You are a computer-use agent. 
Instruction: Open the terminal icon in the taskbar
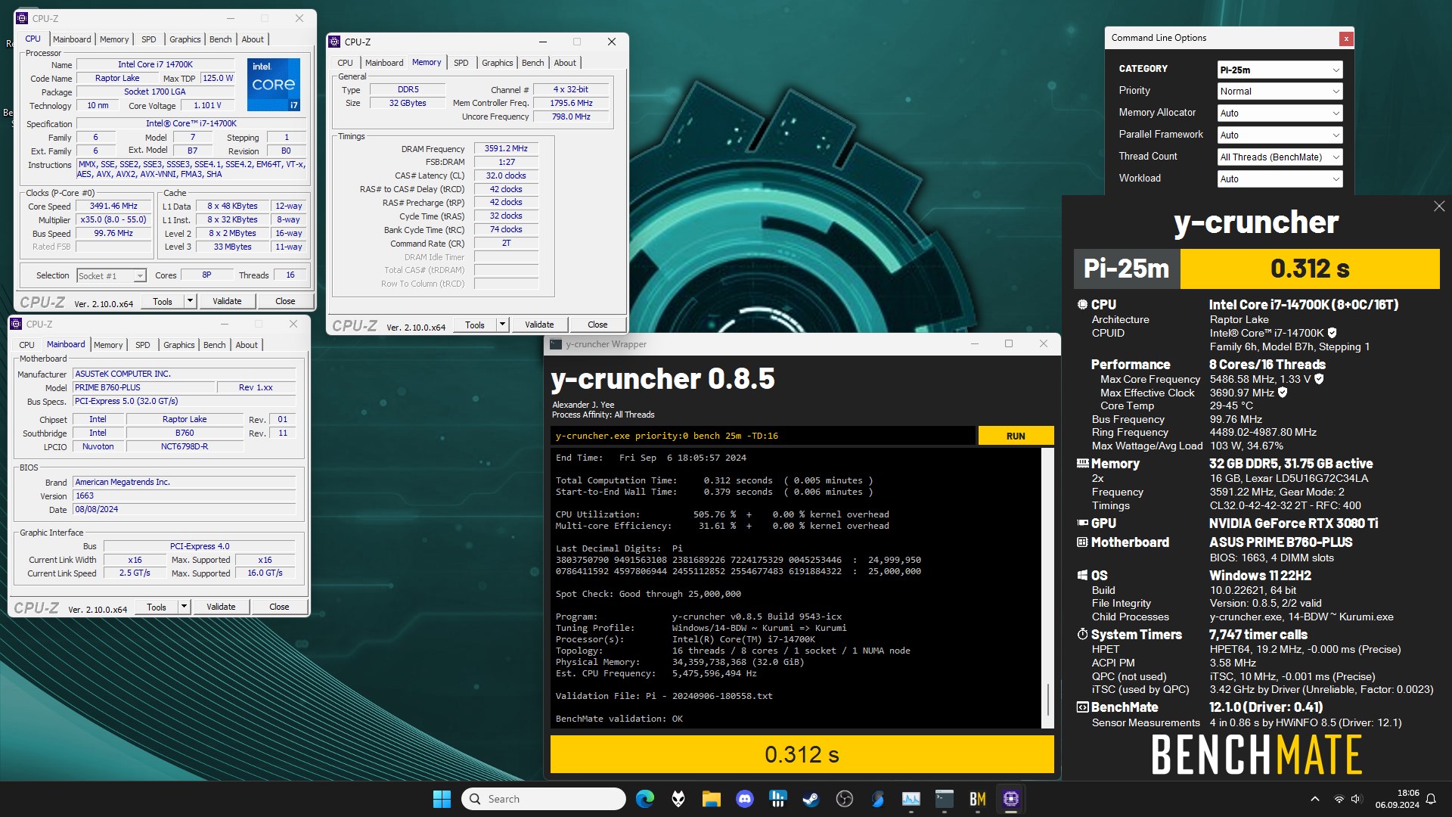coord(945,799)
